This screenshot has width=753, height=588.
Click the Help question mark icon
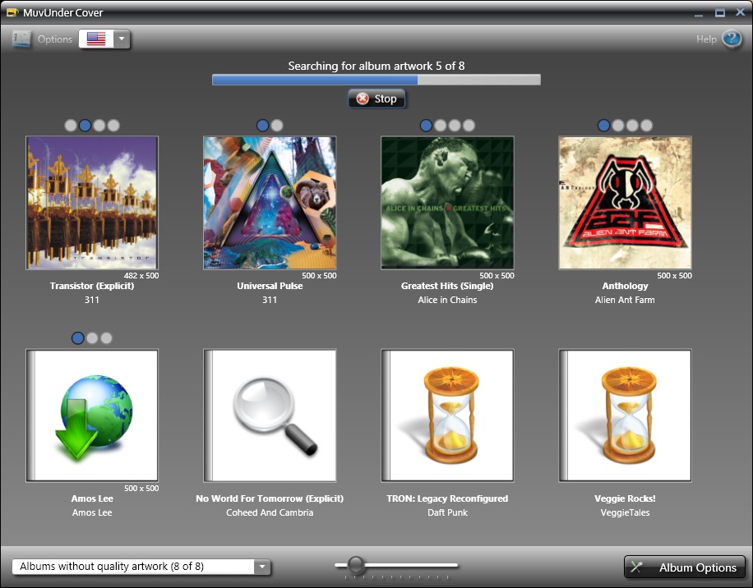(731, 39)
